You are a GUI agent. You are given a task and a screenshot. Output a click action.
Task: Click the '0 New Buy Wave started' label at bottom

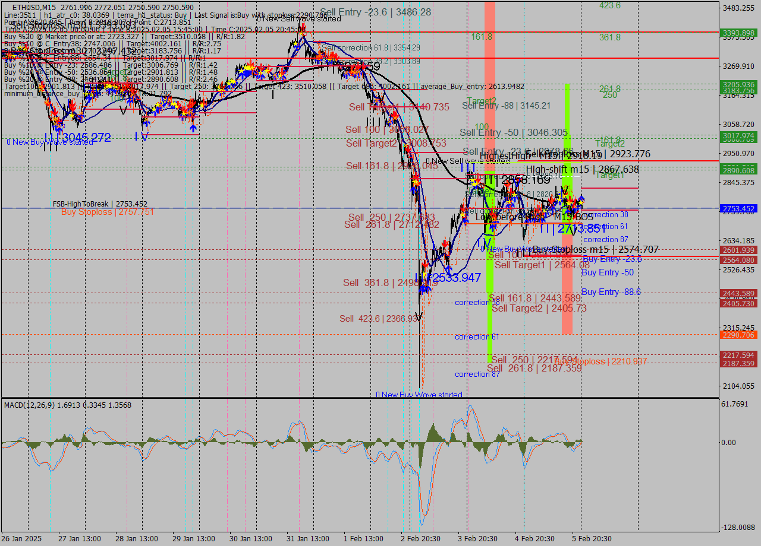pos(418,395)
